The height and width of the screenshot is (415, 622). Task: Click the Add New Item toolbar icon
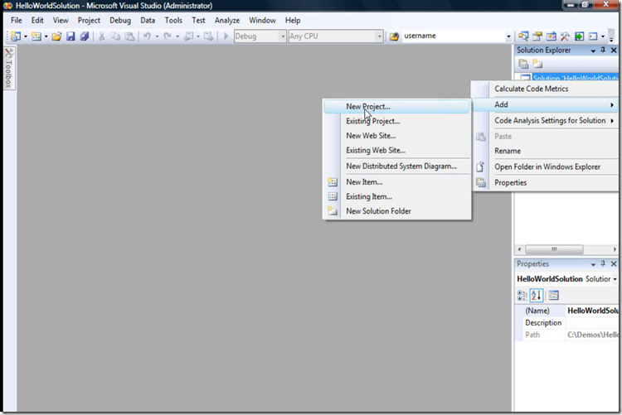36,36
